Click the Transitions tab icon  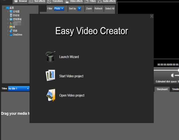coord(49,1)
